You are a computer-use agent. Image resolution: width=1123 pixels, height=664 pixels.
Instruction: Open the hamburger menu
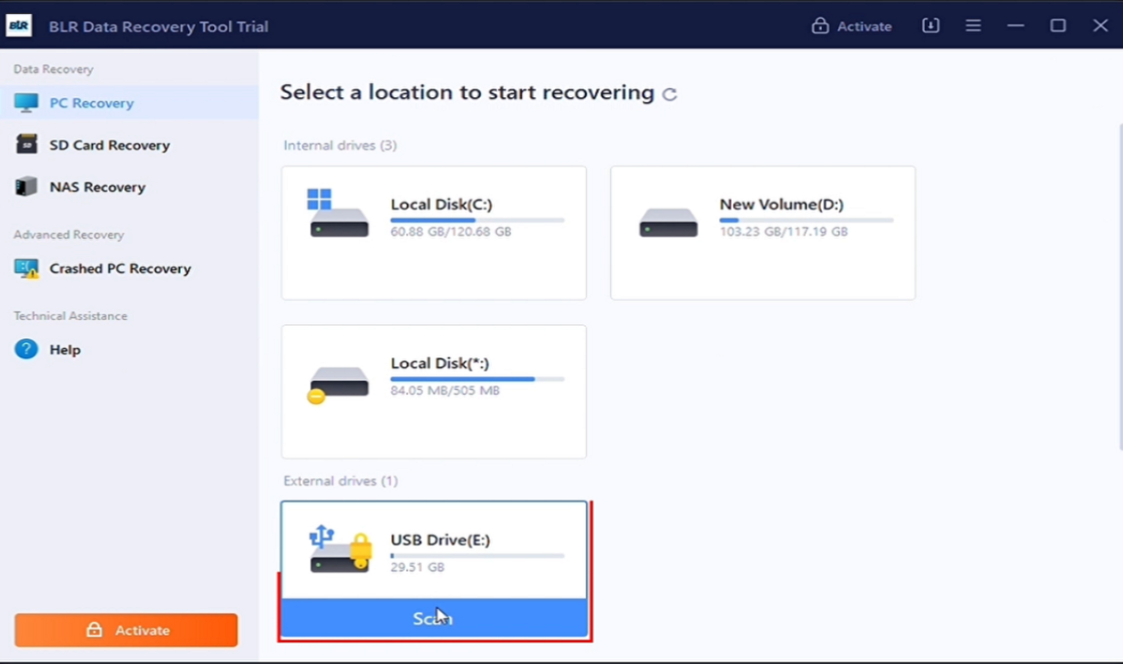coord(973,26)
